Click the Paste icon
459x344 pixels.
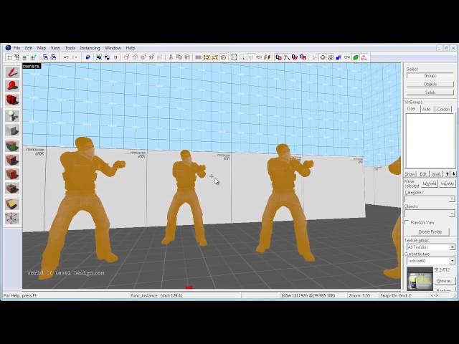(187, 57)
